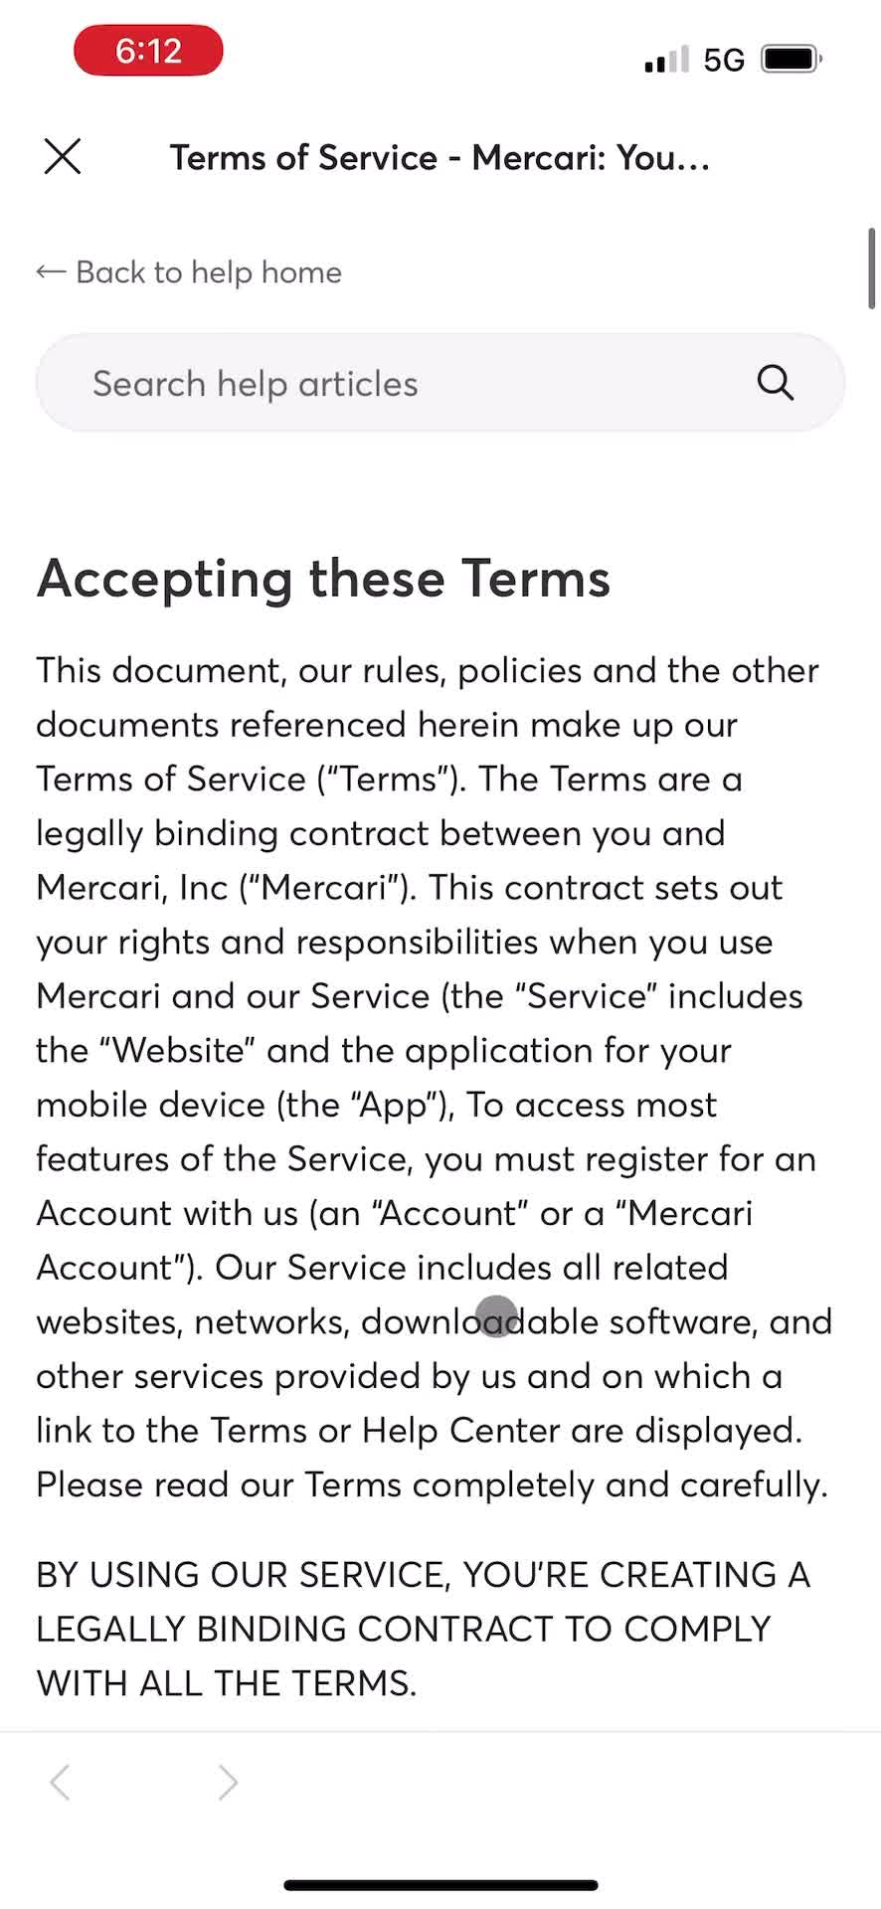The height and width of the screenshot is (1909, 881).
Task: Close the Terms of Service web view
Action: click(x=63, y=157)
